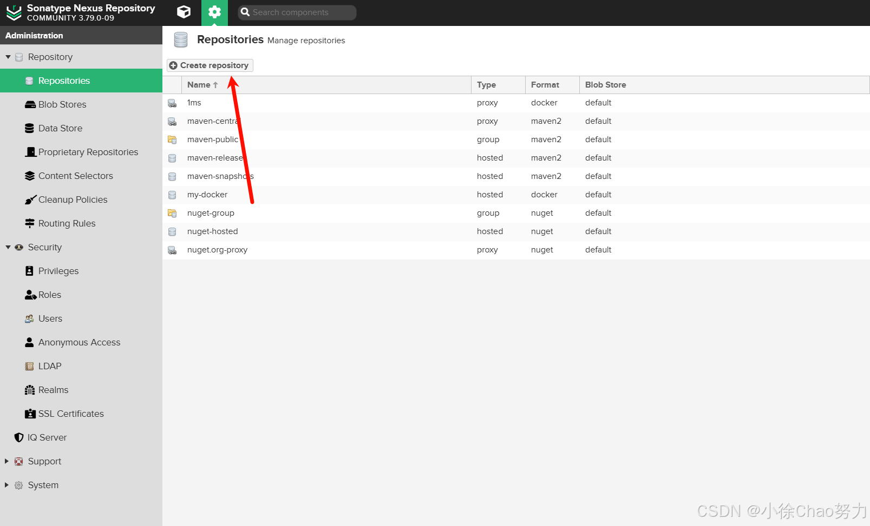Image resolution: width=870 pixels, height=526 pixels.
Task: Click docker format of 1ms row
Action: coord(544,103)
